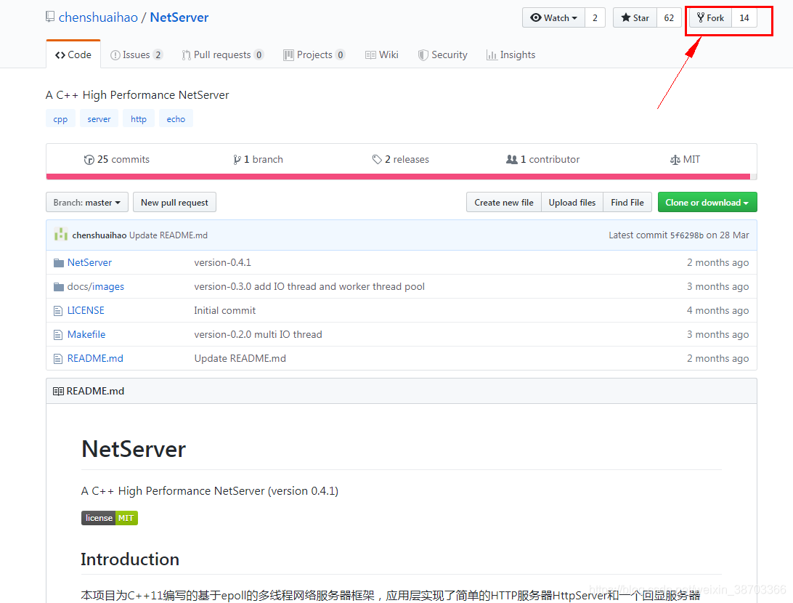The width and height of the screenshot is (793, 603).
Task: Expand the Branch: master dropdown
Action: coord(87,203)
